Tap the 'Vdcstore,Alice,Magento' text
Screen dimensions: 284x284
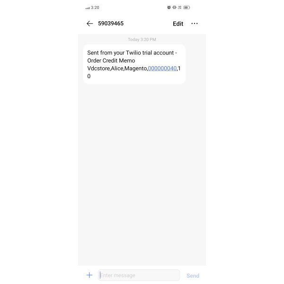point(117,69)
